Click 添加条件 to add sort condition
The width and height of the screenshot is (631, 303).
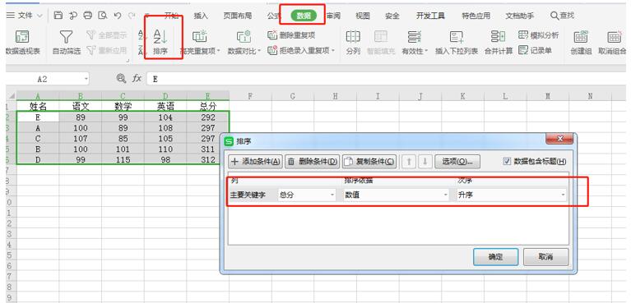click(256, 162)
